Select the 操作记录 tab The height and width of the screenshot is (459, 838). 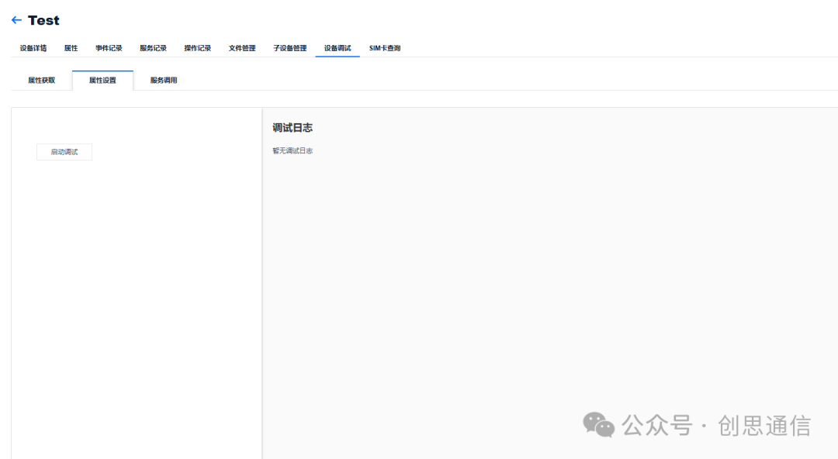tap(198, 48)
